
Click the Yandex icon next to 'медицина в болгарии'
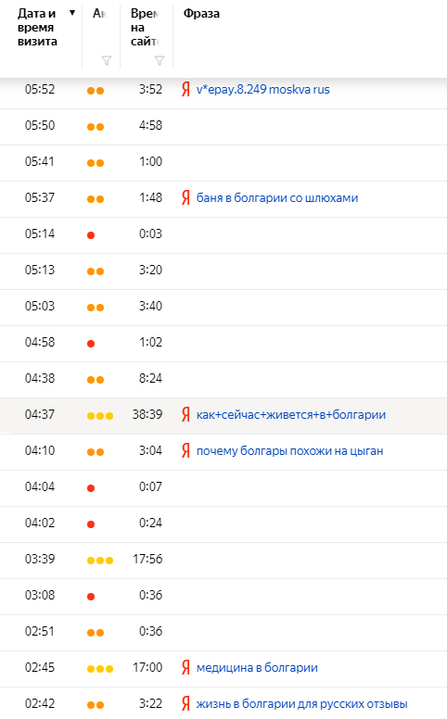click(x=185, y=668)
